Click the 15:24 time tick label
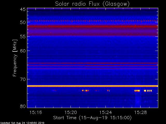Viewport: 166px width, 124px height. pyautogui.click(x=106, y=112)
